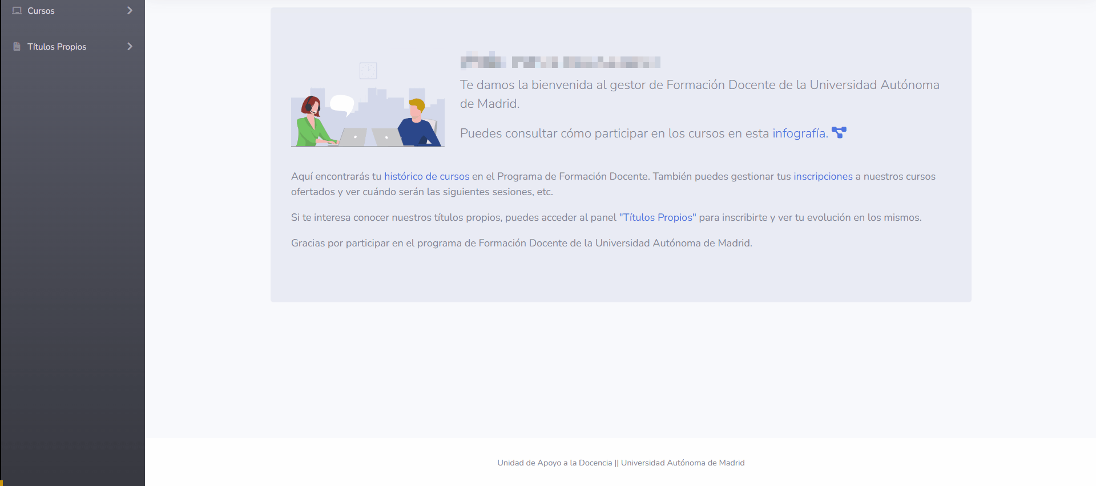Click the diagram icon after infografía
Screen dimensions: 1096x486
[x=839, y=133]
